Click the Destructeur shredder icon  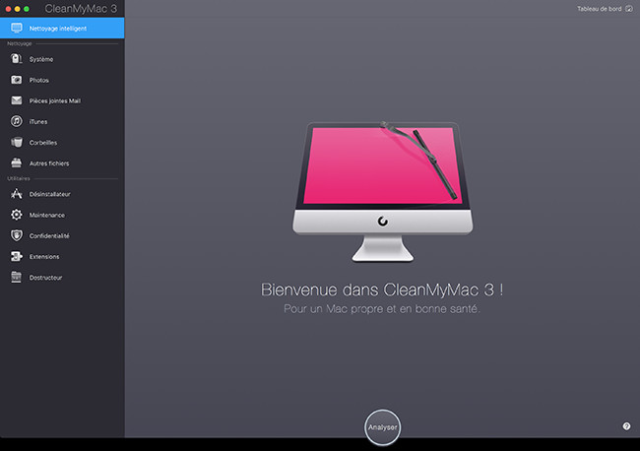[x=17, y=277]
